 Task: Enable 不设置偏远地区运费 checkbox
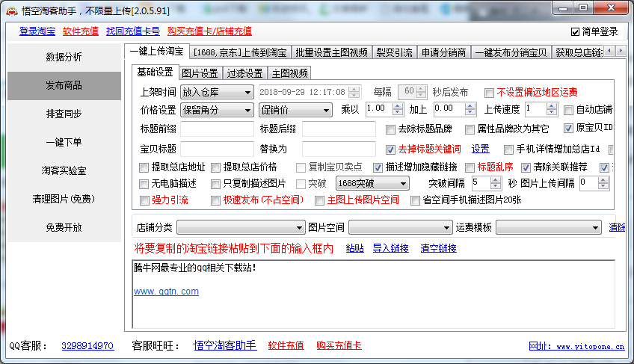coord(489,93)
